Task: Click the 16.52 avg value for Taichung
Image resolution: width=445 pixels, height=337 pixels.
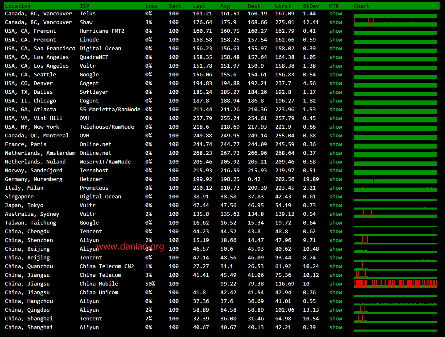Action: [228, 223]
